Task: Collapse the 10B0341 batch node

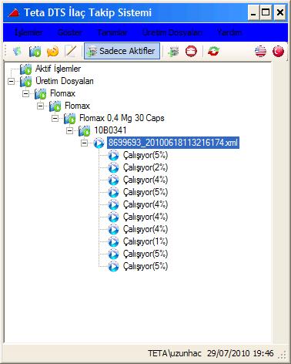Action: [x=69, y=130]
